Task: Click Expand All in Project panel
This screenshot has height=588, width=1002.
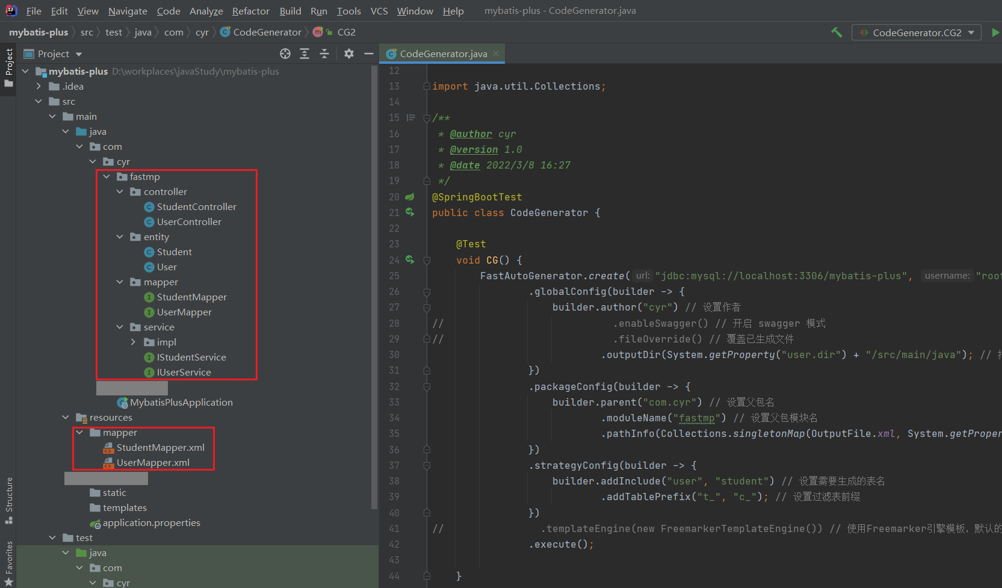Action: click(x=305, y=54)
